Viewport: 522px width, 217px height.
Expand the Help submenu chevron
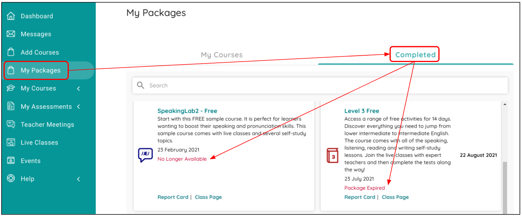click(x=78, y=179)
